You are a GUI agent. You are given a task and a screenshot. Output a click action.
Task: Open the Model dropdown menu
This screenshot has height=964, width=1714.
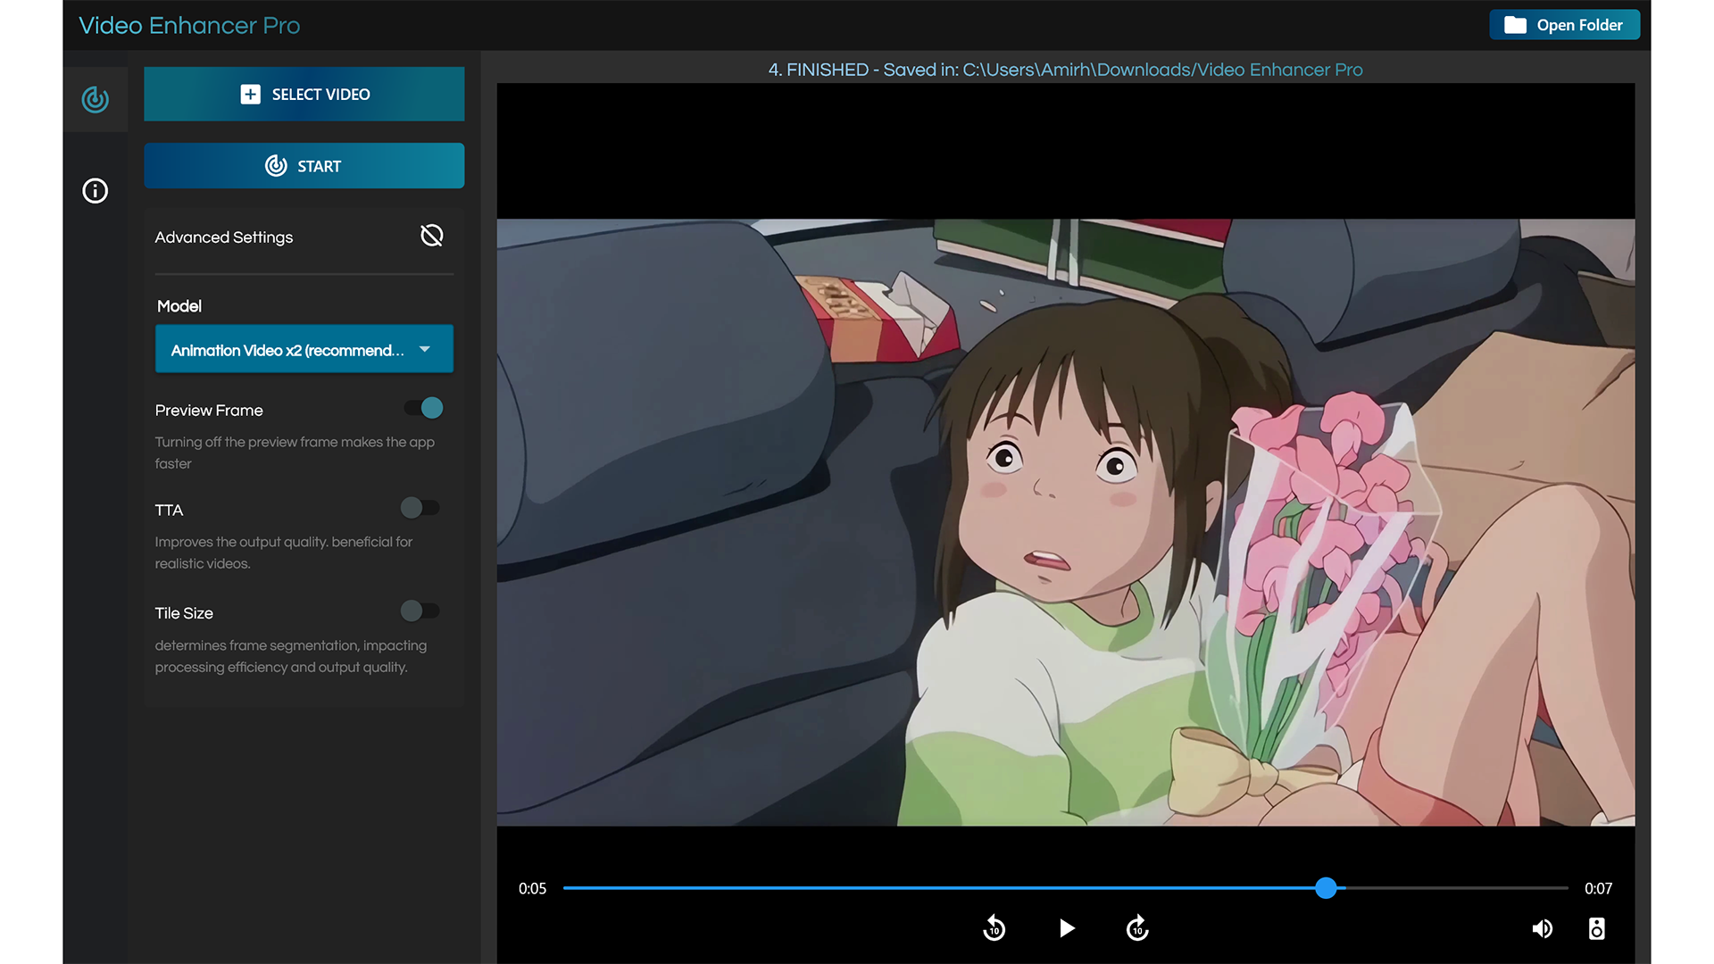[287, 350]
